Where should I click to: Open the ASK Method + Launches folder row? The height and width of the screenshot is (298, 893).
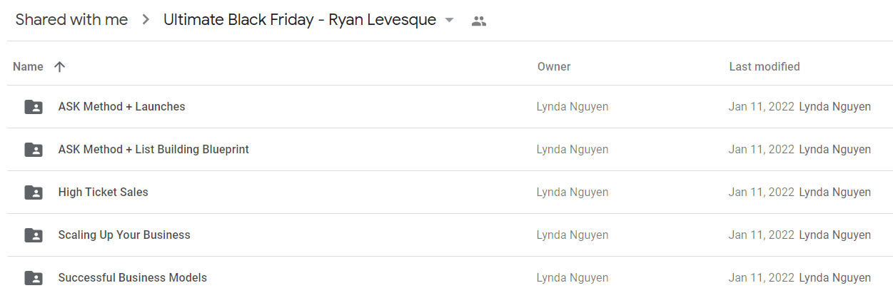point(450,107)
